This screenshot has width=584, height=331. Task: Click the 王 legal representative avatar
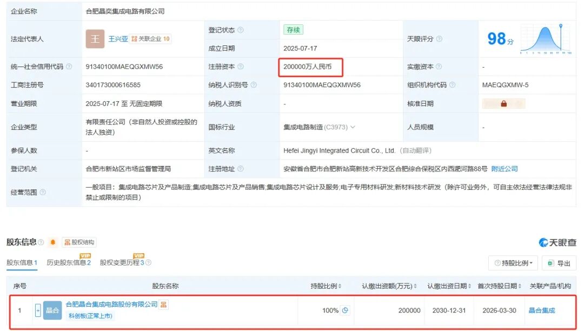pyautogui.click(x=95, y=39)
